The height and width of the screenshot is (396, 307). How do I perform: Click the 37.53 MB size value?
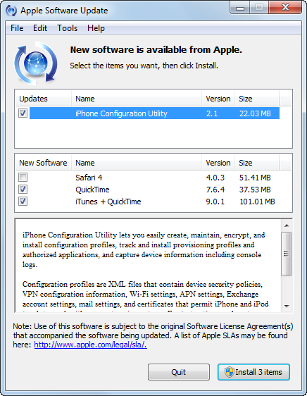click(255, 190)
